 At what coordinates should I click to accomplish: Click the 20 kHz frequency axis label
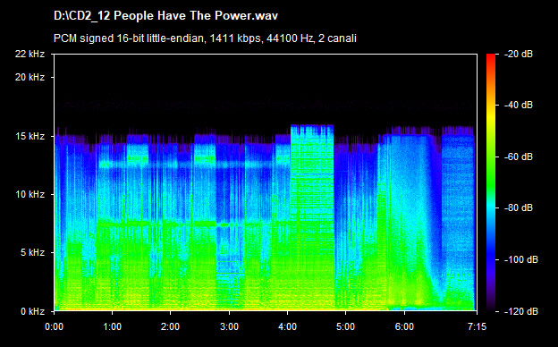pos(30,77)
